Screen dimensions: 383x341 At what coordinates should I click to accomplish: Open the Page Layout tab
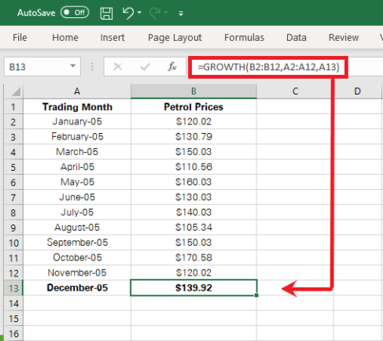175,38
